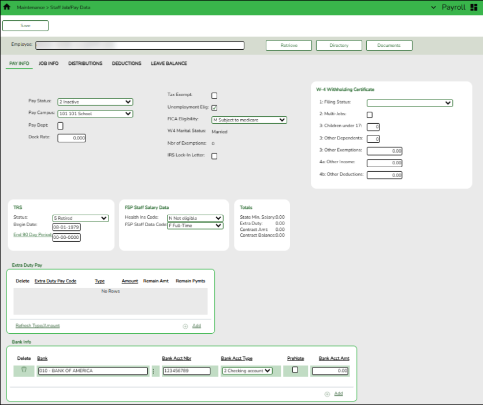Open the Documents button
This screenshot has width=483, height=405.
tap(389, 45)
